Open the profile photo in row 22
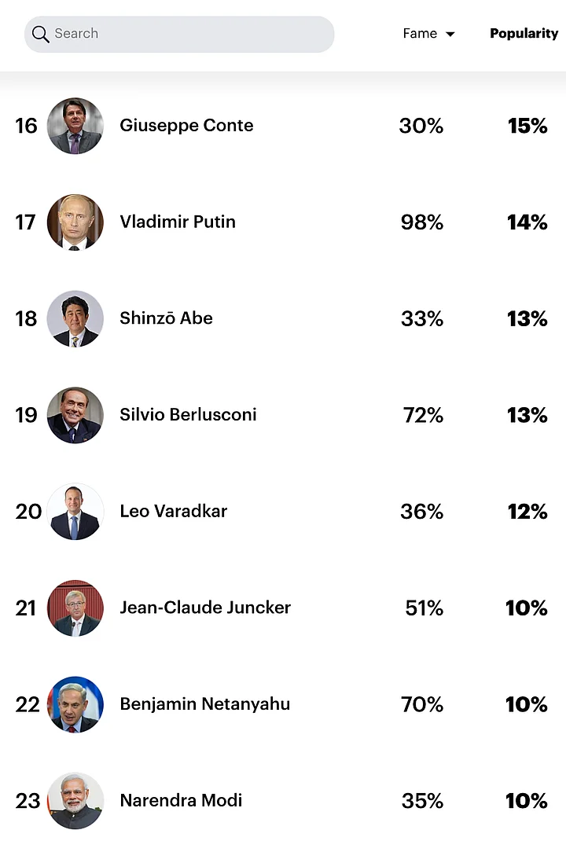This screenshot has height=841, width=566. 75,704
